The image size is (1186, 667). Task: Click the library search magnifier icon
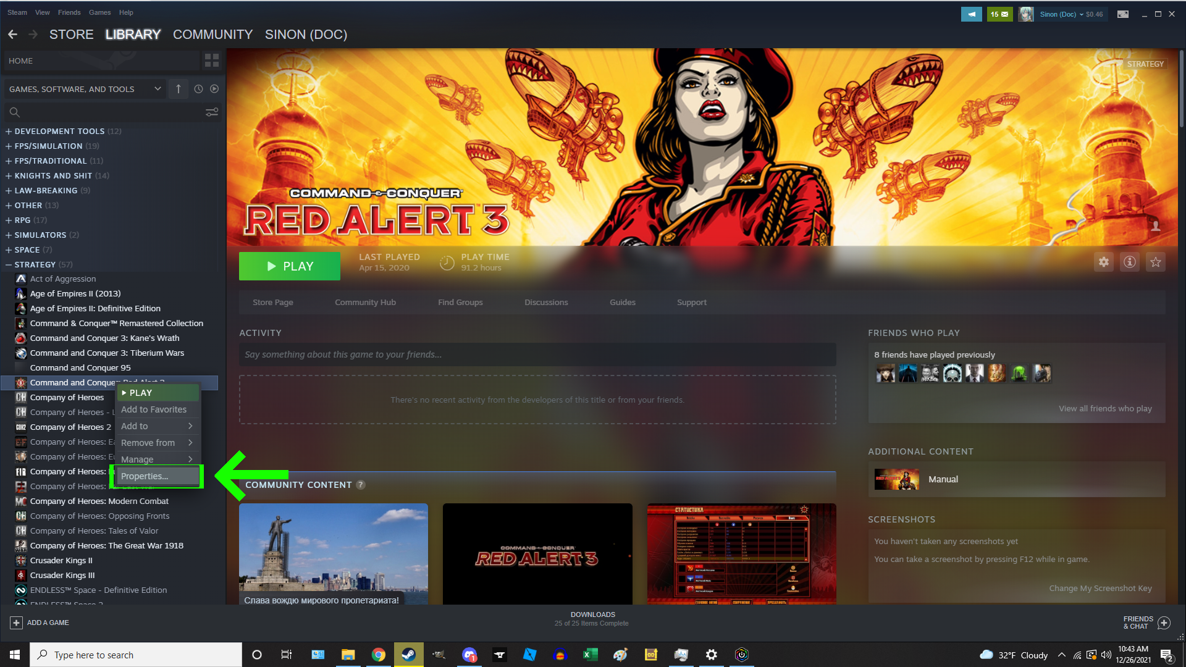[x=15, y=112]
